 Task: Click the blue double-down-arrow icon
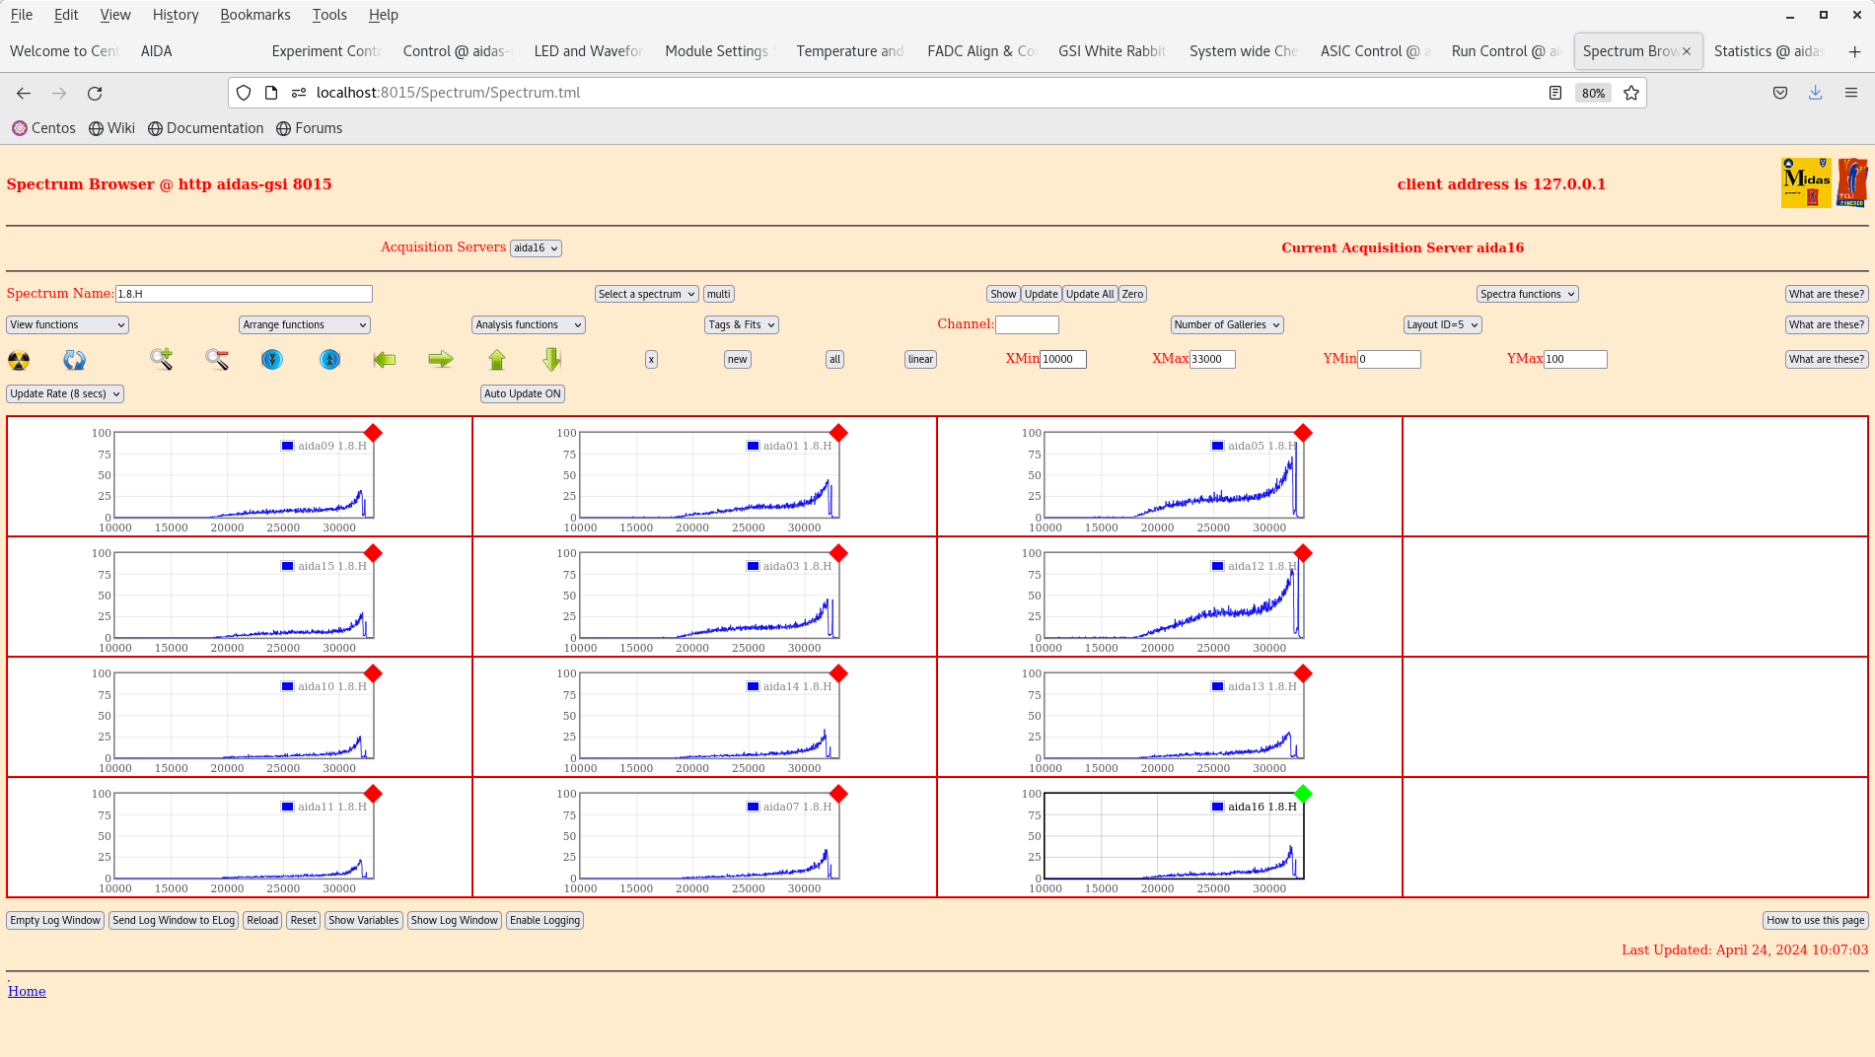tap(272, 360)
